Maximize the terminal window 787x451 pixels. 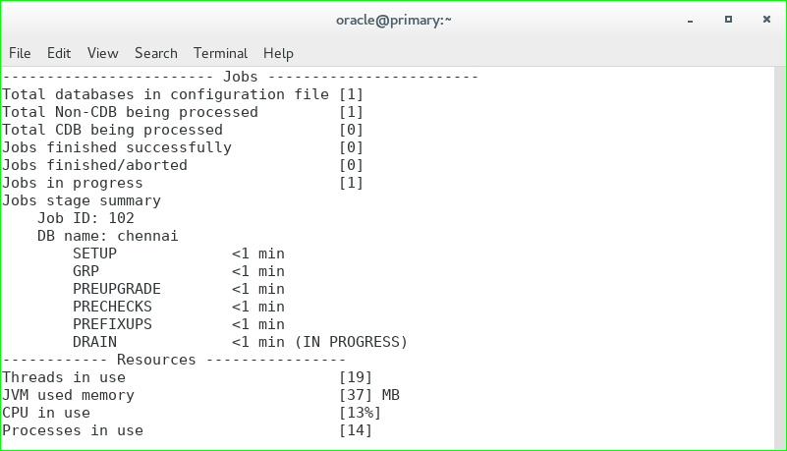click(728, 19)
